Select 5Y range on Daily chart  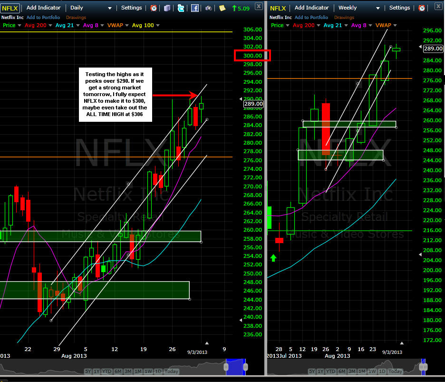tap(88, 371)
